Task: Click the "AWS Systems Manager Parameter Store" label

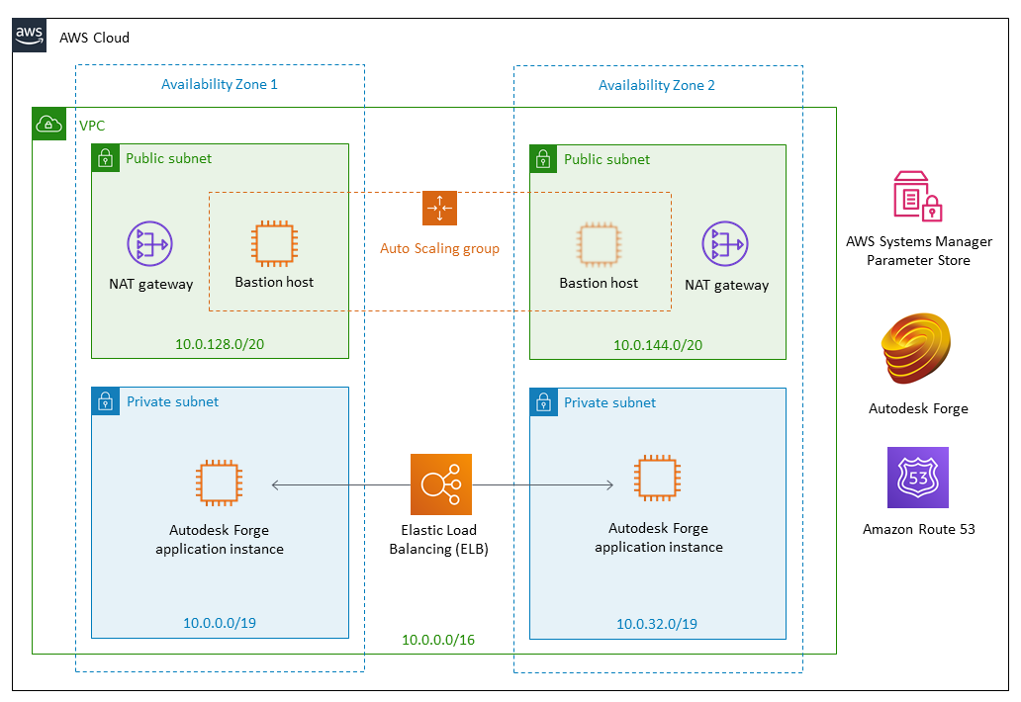Action: point(919,250)
